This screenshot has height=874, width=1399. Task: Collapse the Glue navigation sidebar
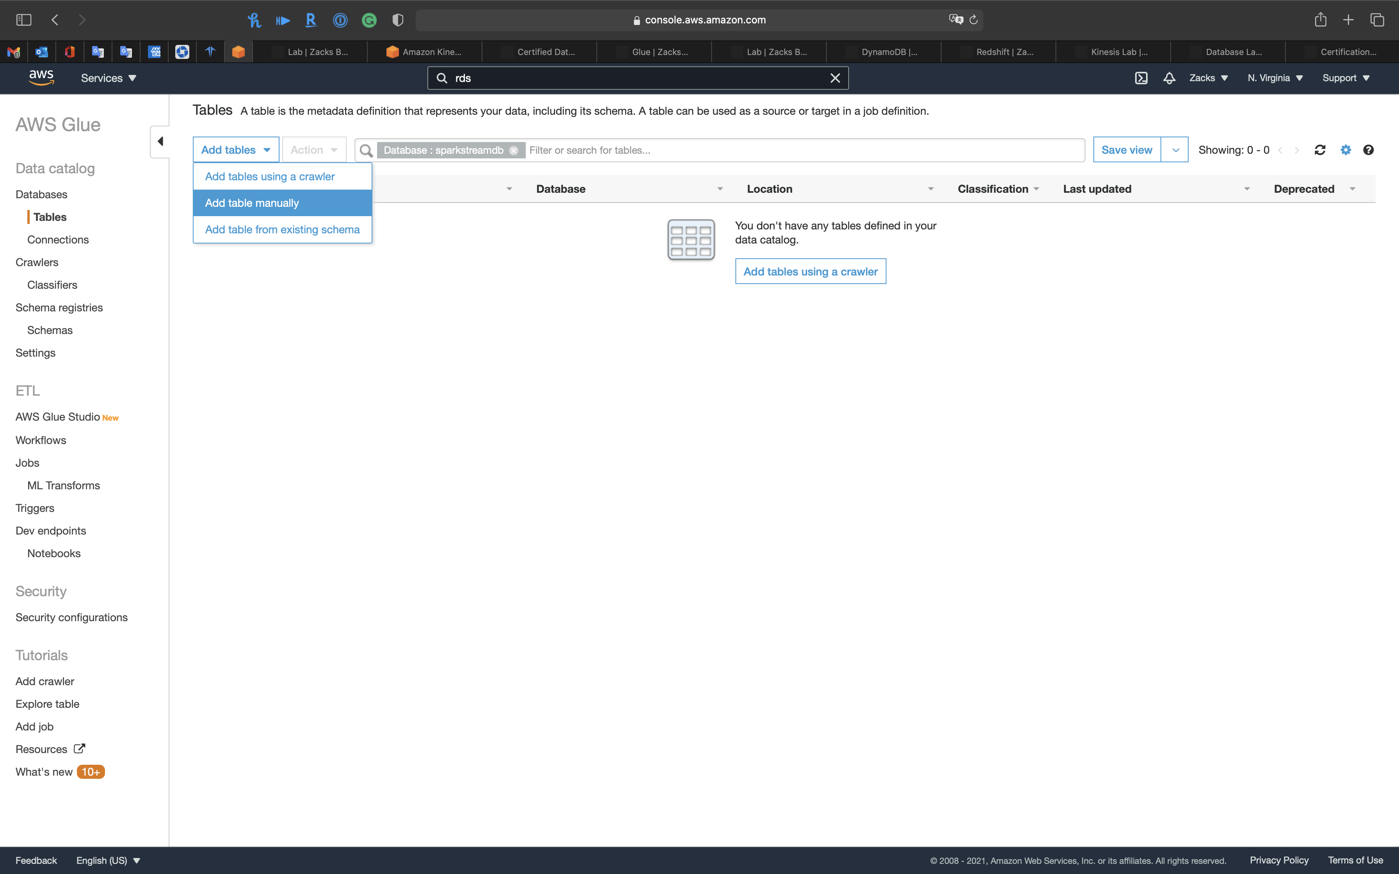(x=160, y=142)
